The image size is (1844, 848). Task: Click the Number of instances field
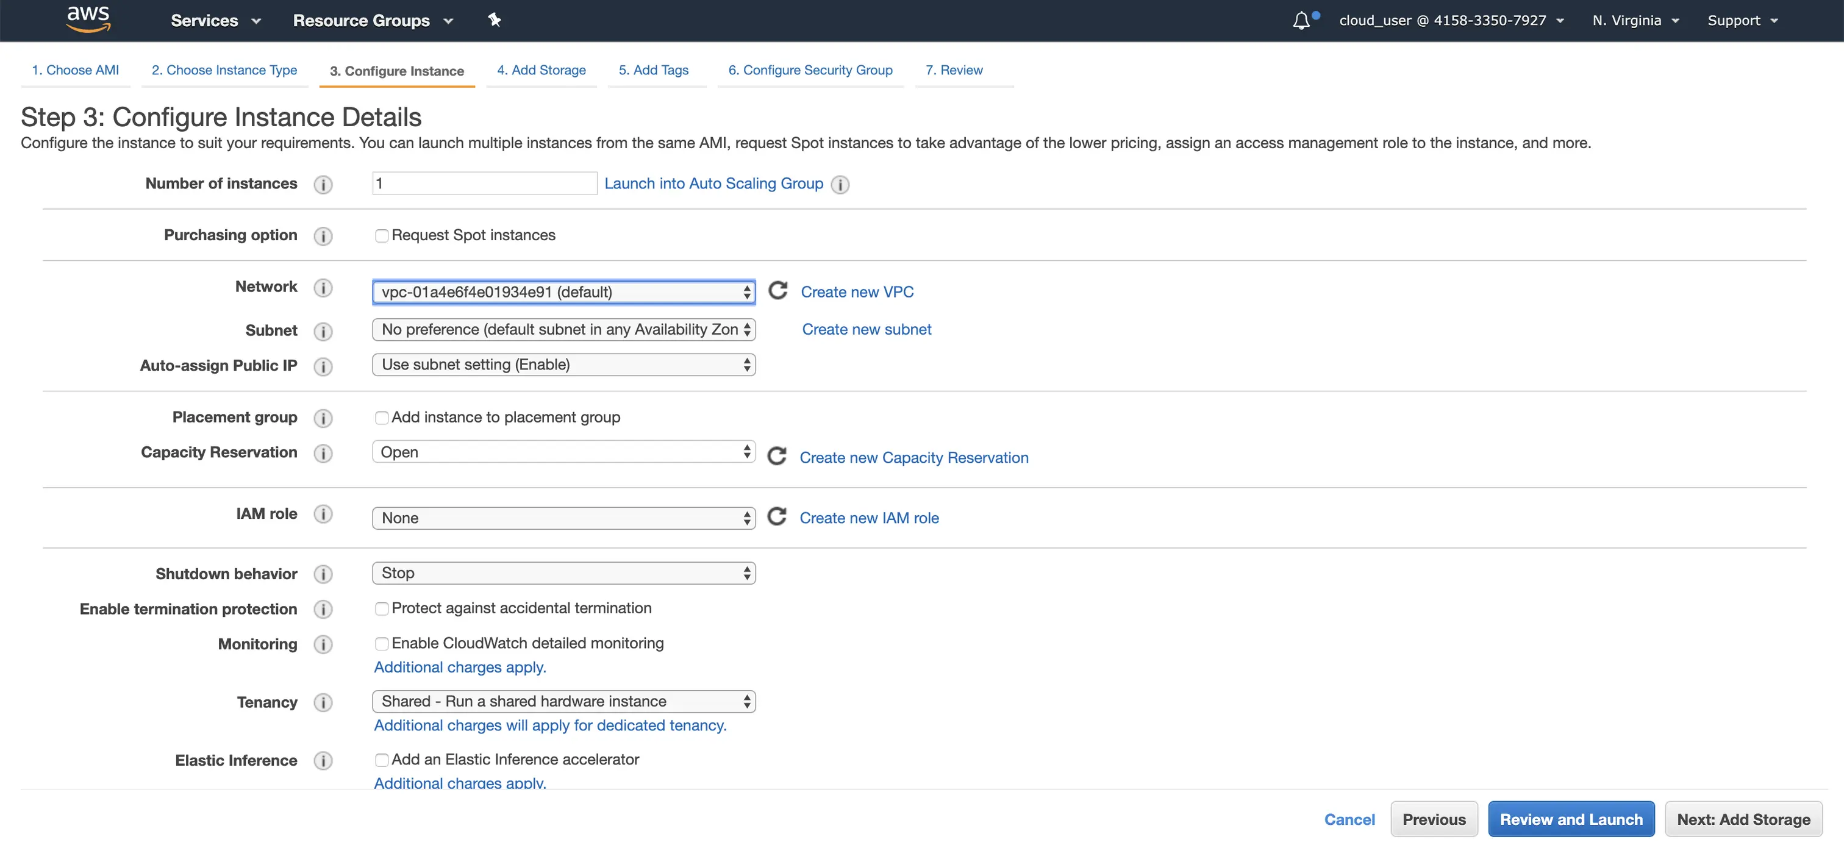coord(484,183)
